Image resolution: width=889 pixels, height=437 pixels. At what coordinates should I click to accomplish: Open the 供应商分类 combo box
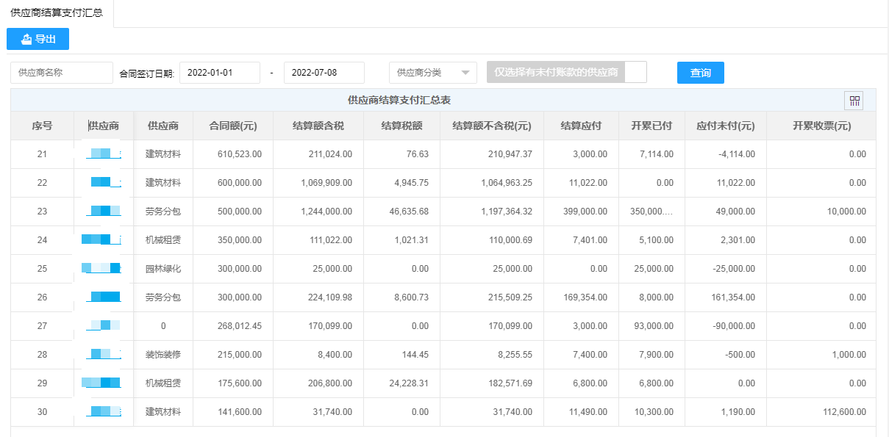coord(433,73)
